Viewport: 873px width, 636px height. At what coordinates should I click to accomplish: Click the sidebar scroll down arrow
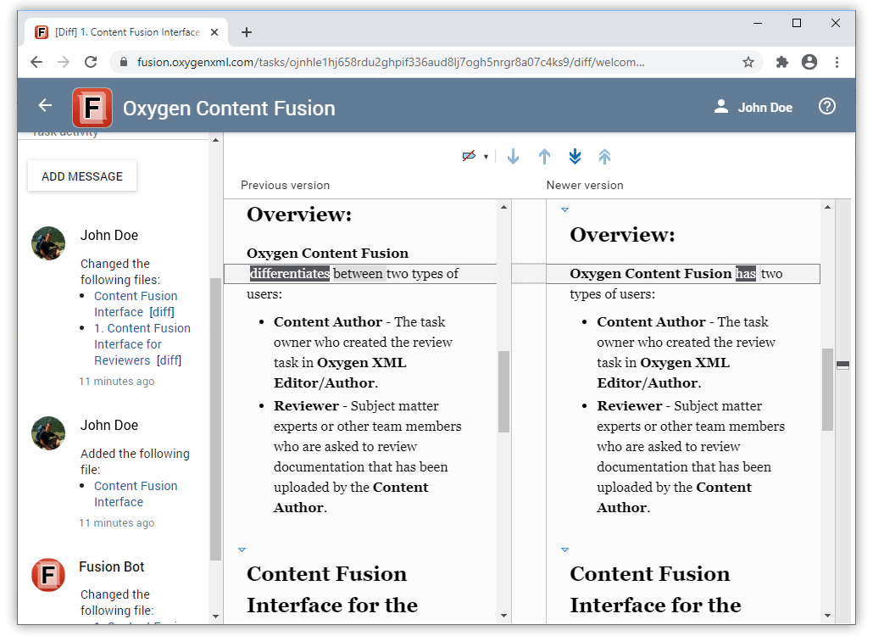click(x=215, y=616)
